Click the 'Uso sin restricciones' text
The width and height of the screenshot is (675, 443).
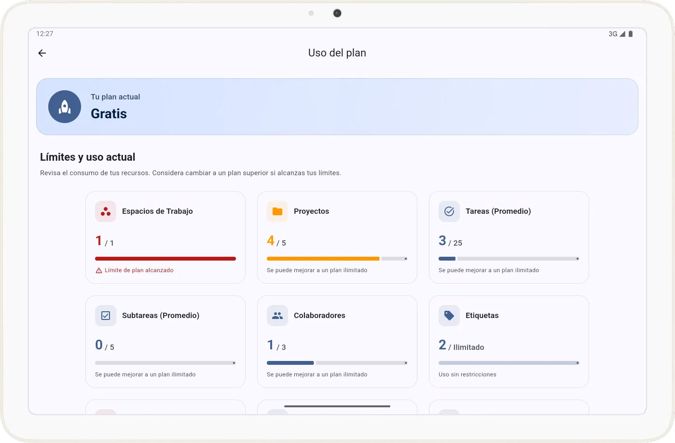point(468,374)
